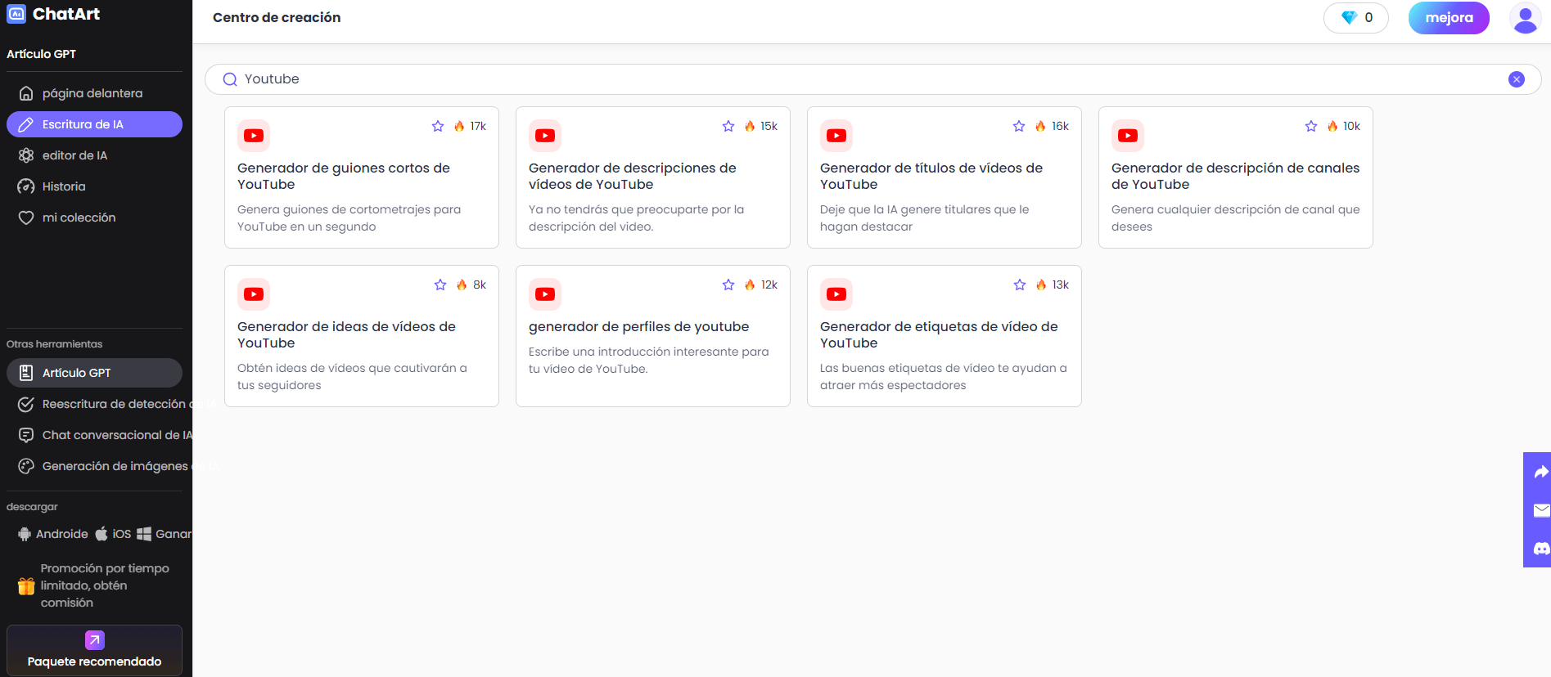The image size is (1551, 677).
Task: Open Generador de descripciones de vídeos title
Action: [x=632, y=176]
